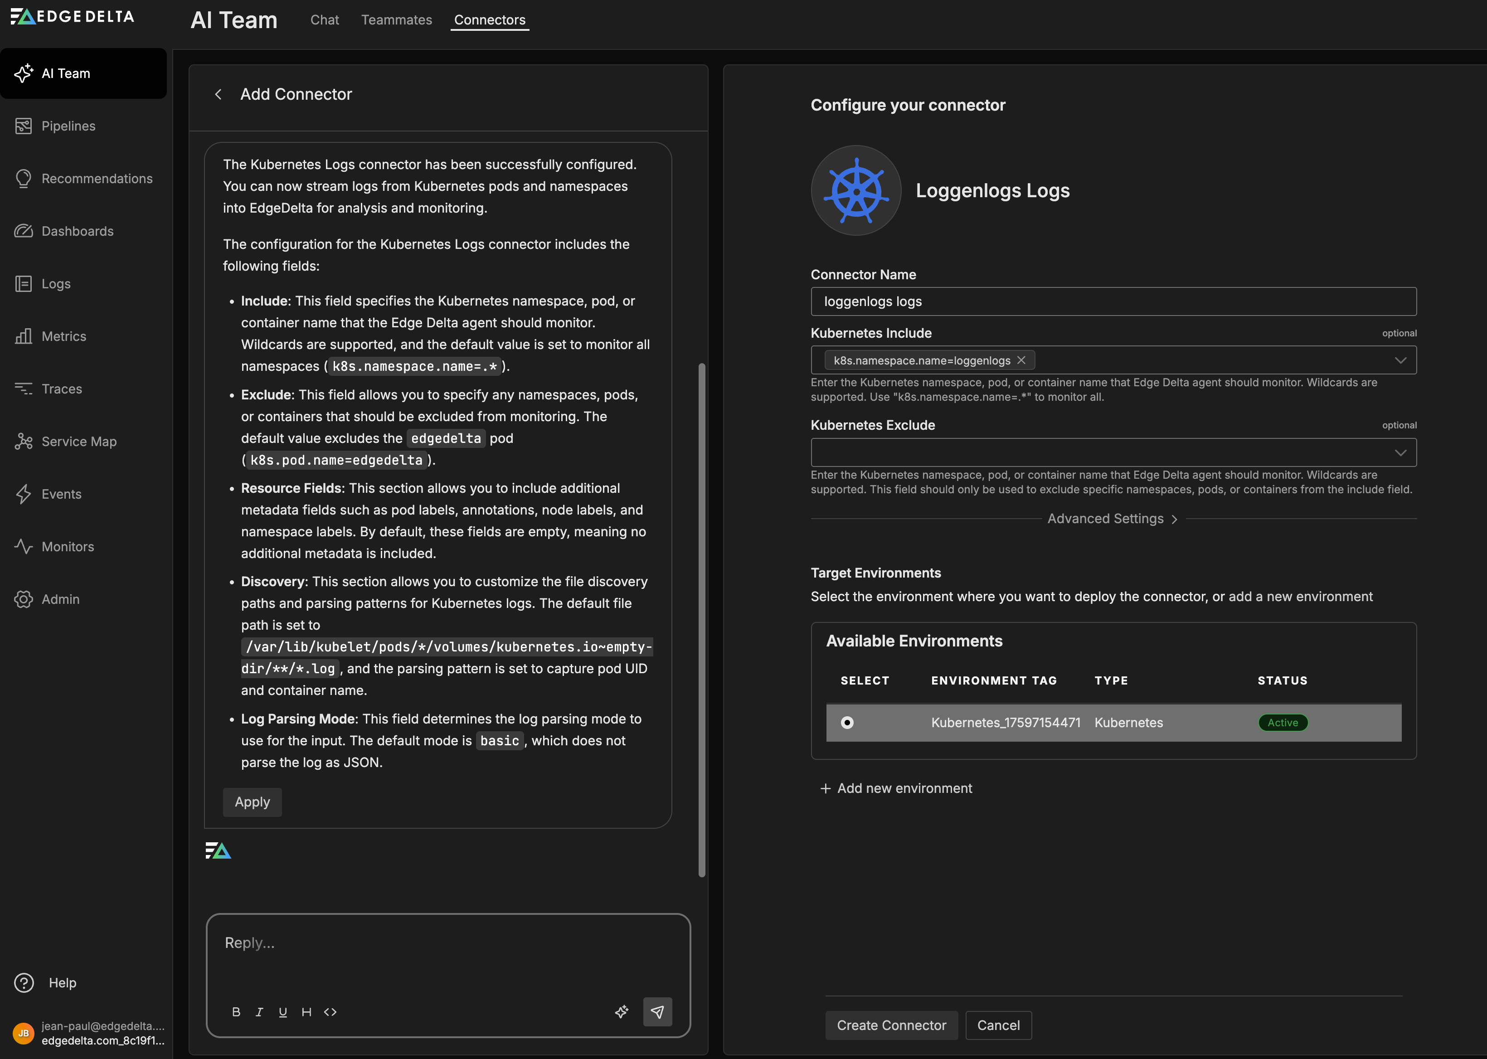Click the chat panel vertical scrollbar
Viewport: 1487px width, 1059px height.
coord(702,620)
